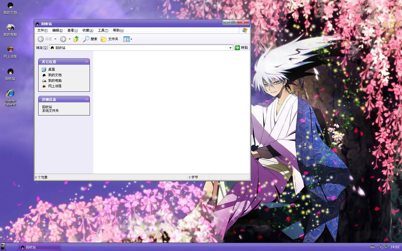The image size is (402, 251).
Task: Click the Start button on taskbar
Action: tap(3, 247)
